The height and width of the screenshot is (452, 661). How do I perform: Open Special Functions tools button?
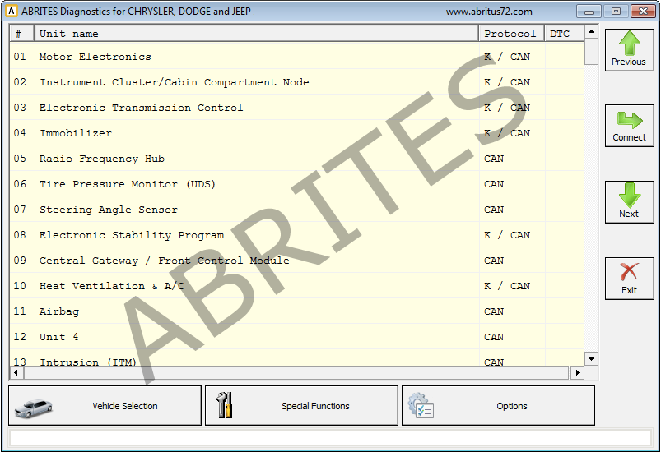pyautogui.click(x=301, y=406)
